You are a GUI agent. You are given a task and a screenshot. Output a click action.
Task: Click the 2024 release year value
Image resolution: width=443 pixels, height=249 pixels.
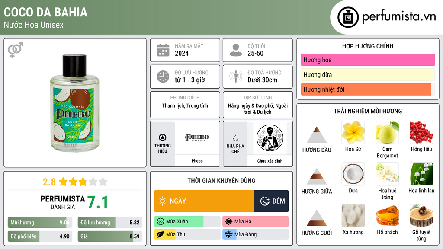click(182, 53)
